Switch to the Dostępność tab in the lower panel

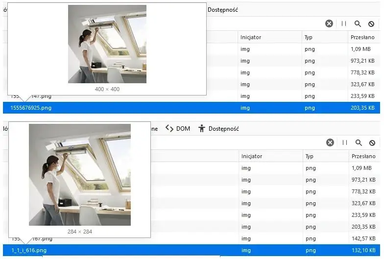(223, 129)
